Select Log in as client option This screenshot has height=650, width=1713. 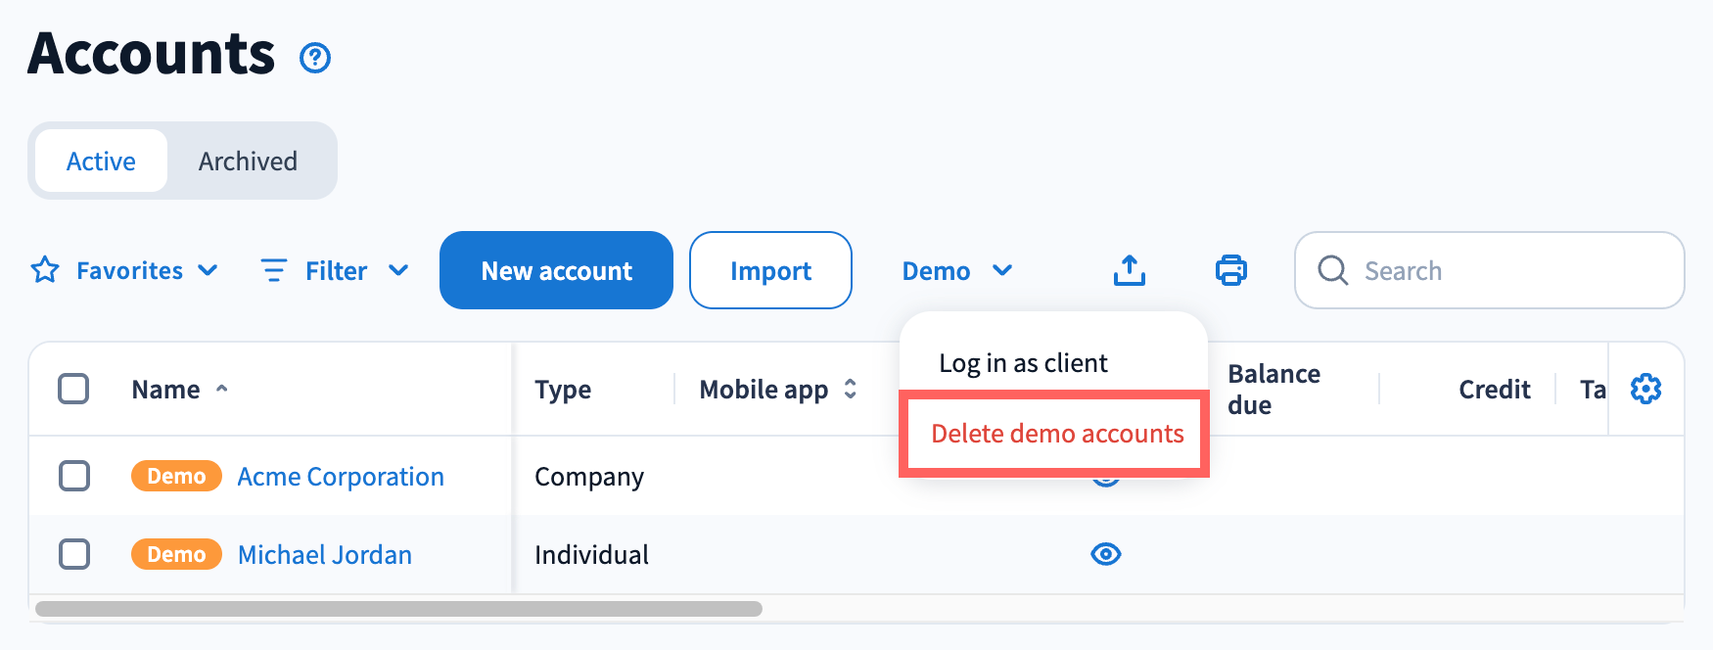pos(1023,363)
